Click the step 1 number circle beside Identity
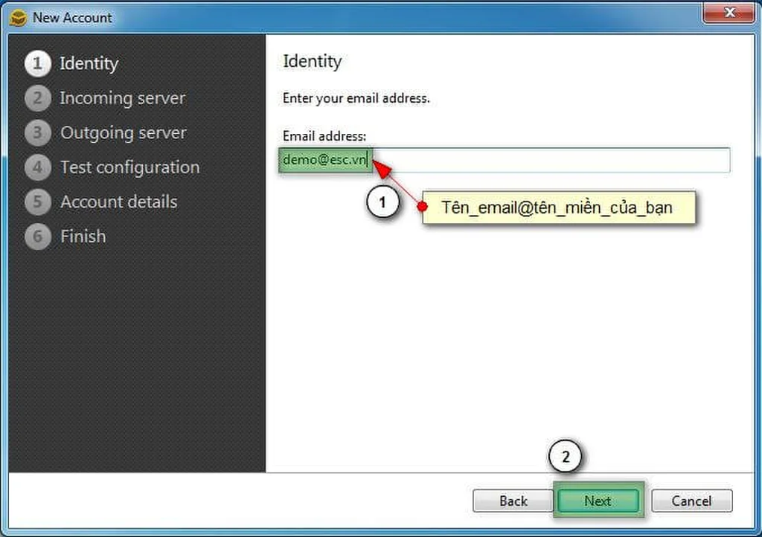The image size is (762, 537). tap(38, 64)
